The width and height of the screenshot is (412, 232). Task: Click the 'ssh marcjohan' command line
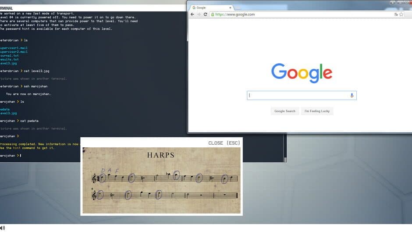point(24,86)
